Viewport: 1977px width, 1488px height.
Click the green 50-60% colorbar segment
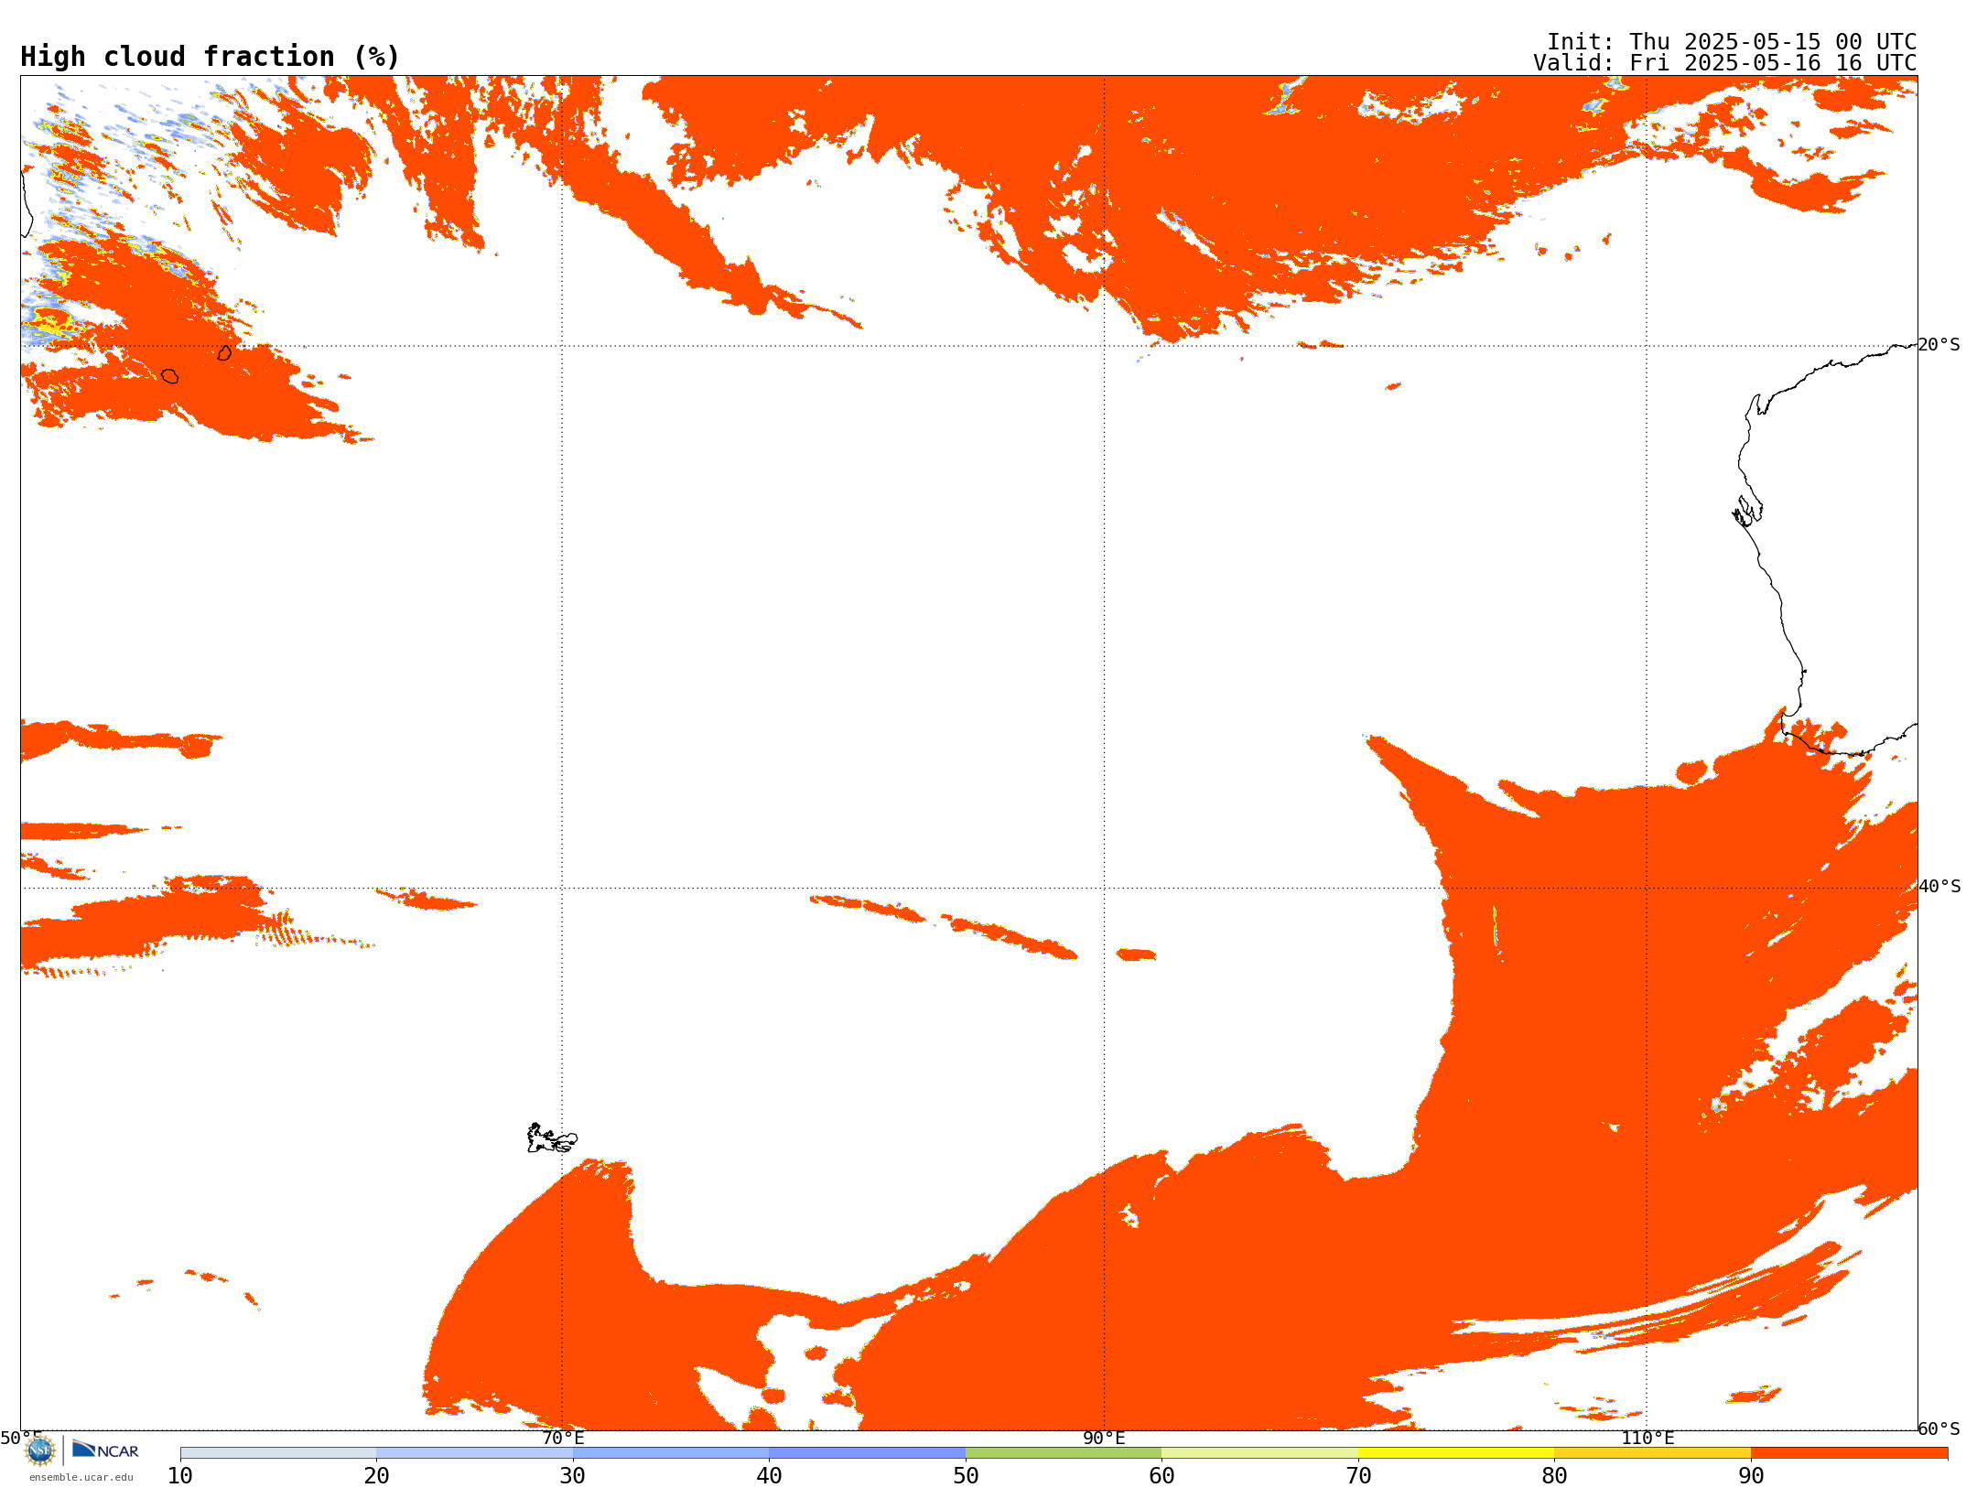[x=1064, y=1453]
